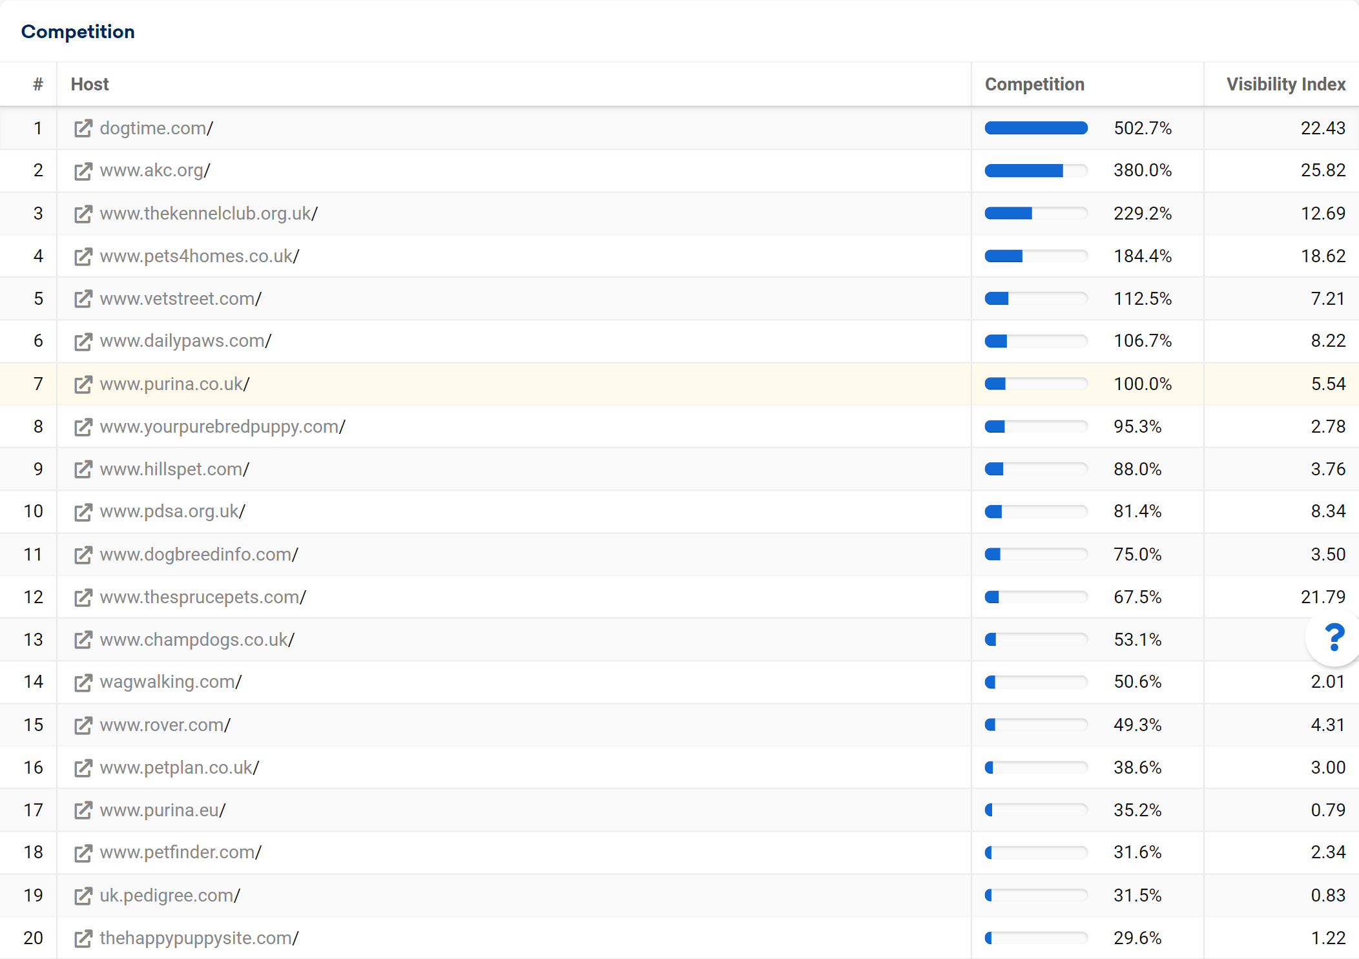1359x959 pixels.
Task: Select the www.purina.eu/ host link
Action: pyautogui.click(x=163, y=810)
